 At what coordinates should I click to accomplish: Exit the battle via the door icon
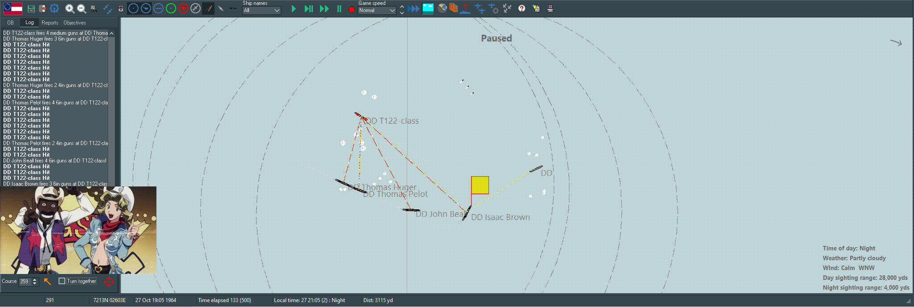click(x=42, y=8)
